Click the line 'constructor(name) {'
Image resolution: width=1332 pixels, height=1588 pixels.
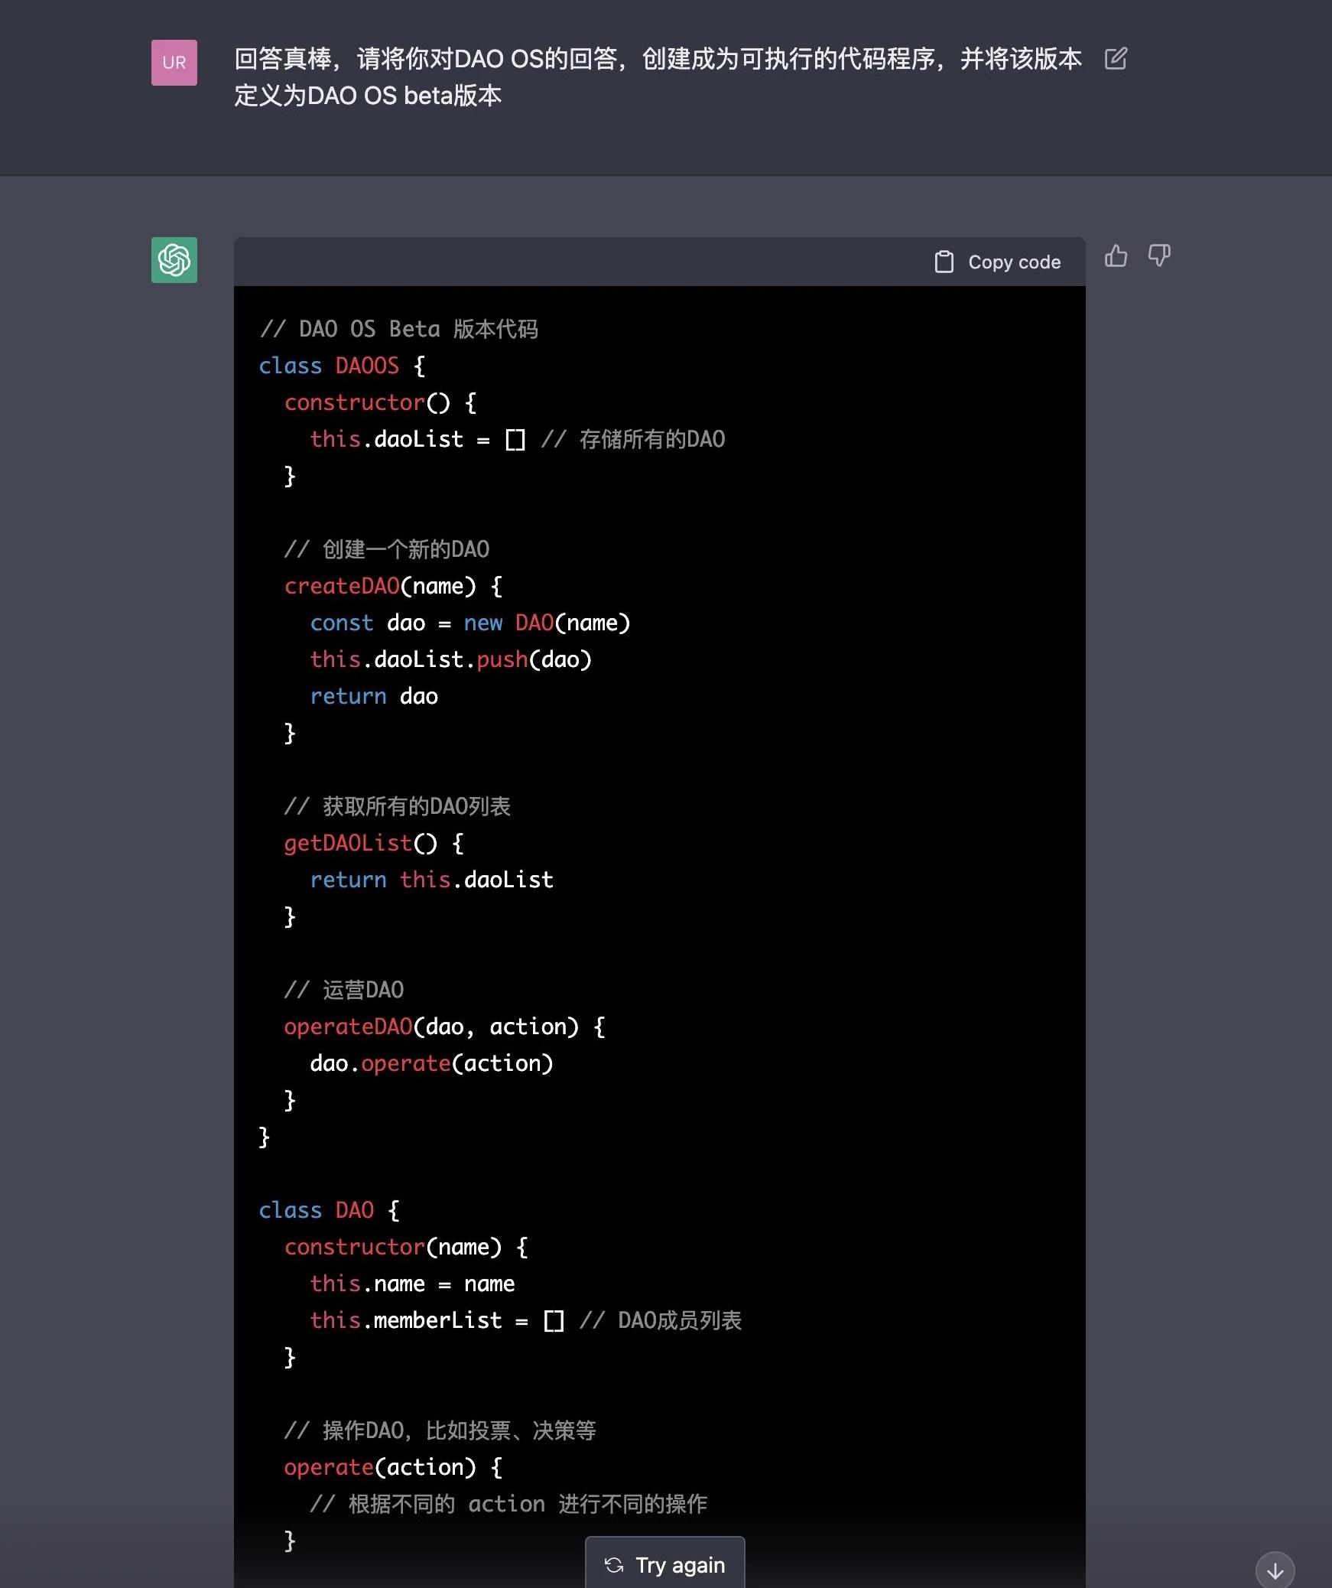(x=406, y=1247)
